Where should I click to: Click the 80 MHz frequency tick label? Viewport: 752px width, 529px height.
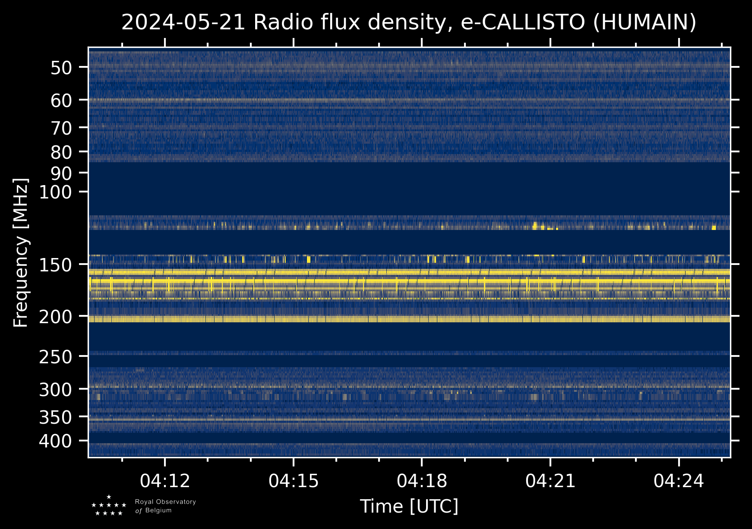click(x=61, y=152)
